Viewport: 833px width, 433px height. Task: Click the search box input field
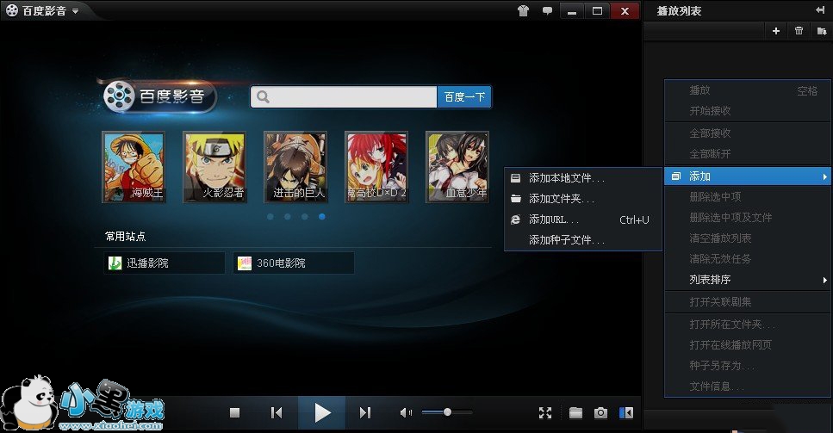[x=344, y=97]
